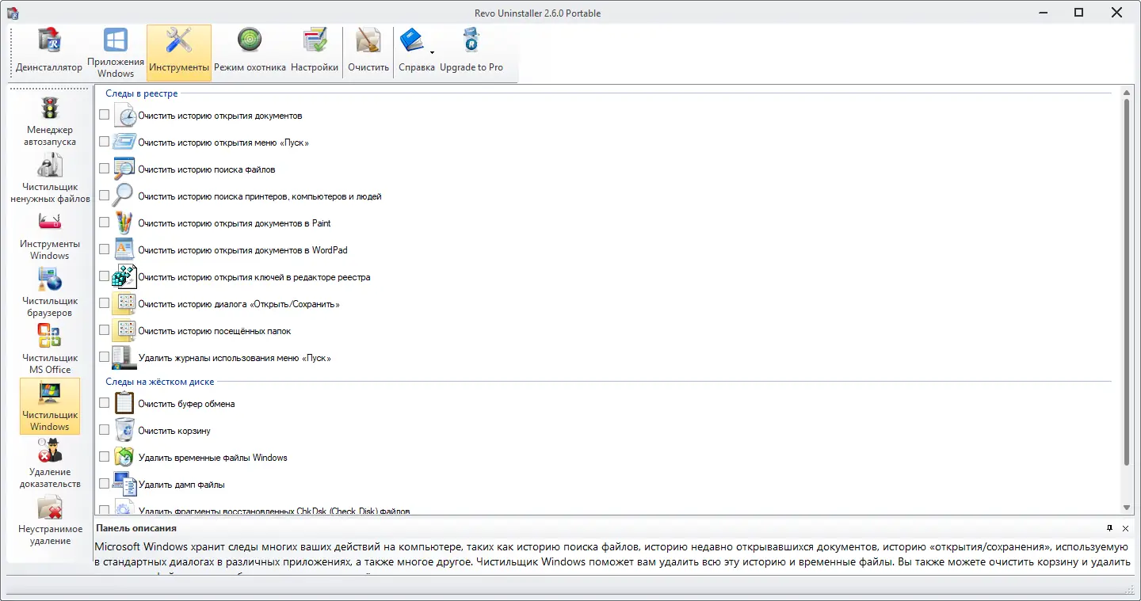Viewport: 1141px width, 601px height.
Task: Click the clipboard icon for Очистить буфер обмена
Action: point(124,403)
